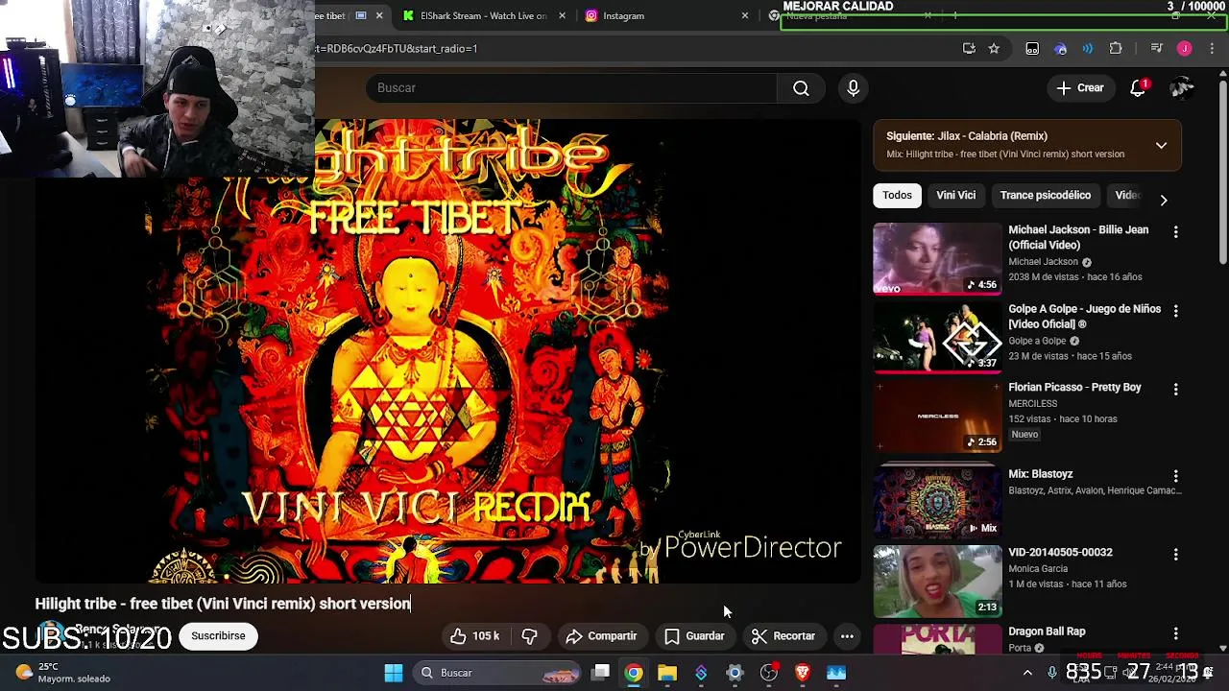
Task: Click casting icon on Free Tibet tab
Action: pos(361,16)
